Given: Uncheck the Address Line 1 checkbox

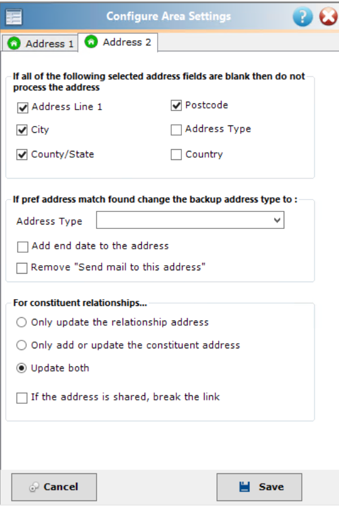Looking at the screenshot, I should [x=23, y=107].
